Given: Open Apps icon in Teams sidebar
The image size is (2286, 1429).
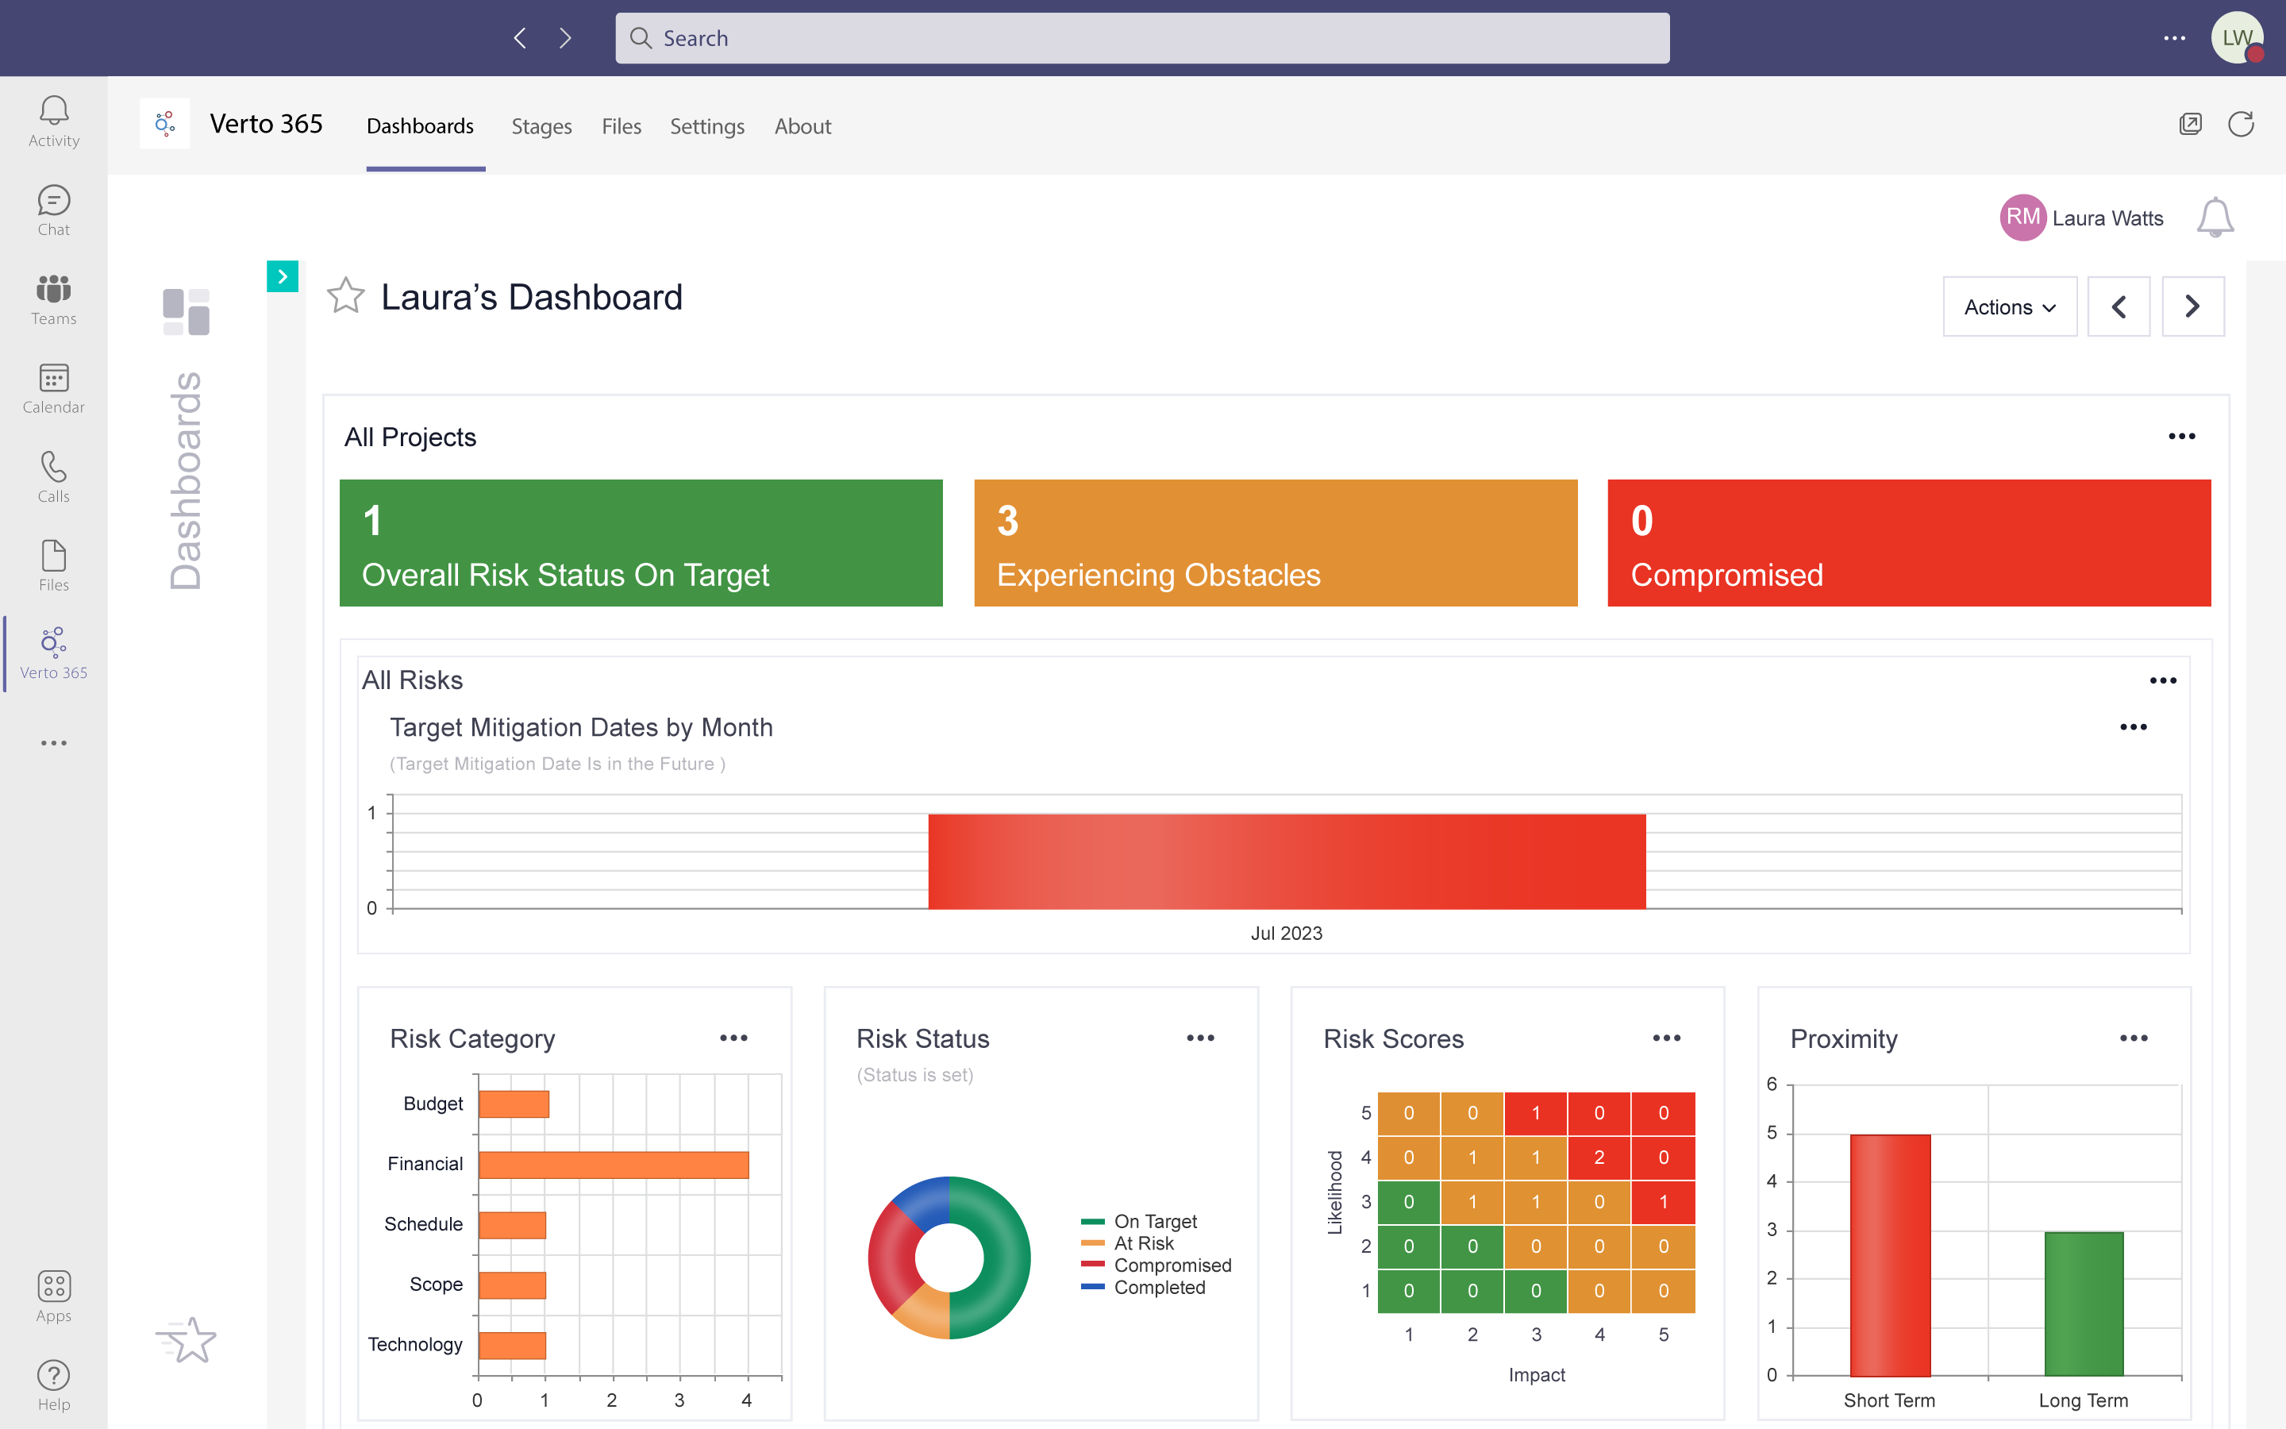Looking at the screenshot, I should (x=54, y=1296).
